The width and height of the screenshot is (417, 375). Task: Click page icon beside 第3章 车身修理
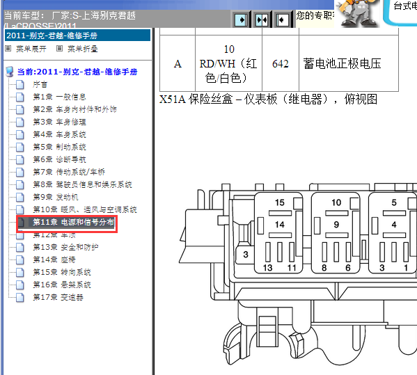[x=20, y=122]
